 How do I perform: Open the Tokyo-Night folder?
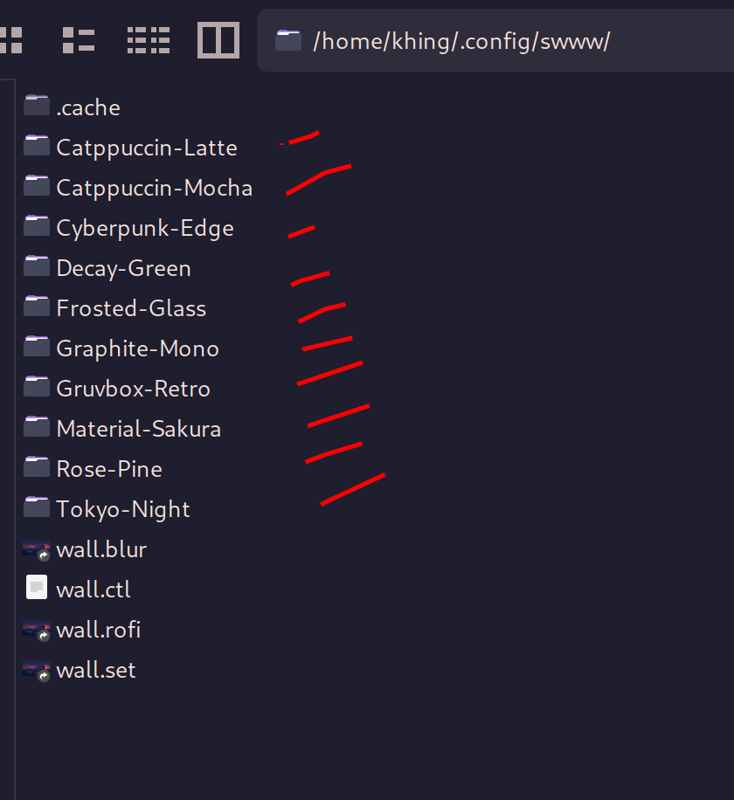(x=123, y=508)
